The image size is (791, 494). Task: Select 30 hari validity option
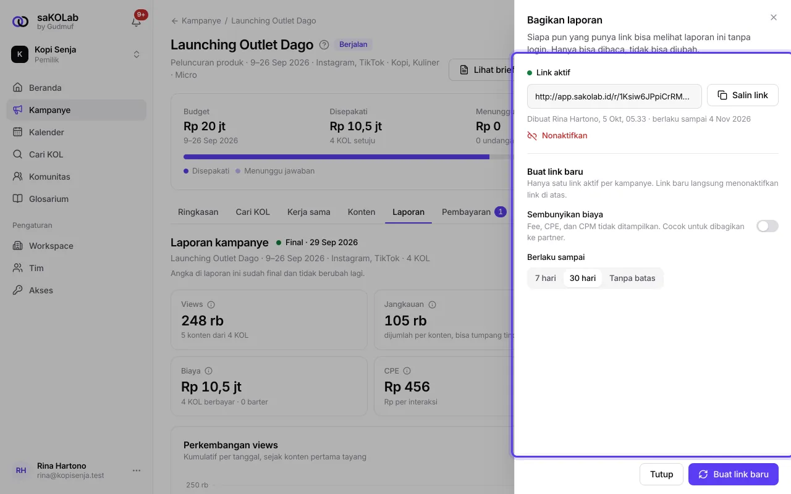[583, 278]
